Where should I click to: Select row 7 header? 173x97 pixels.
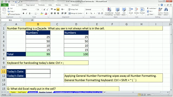(4, 54)
